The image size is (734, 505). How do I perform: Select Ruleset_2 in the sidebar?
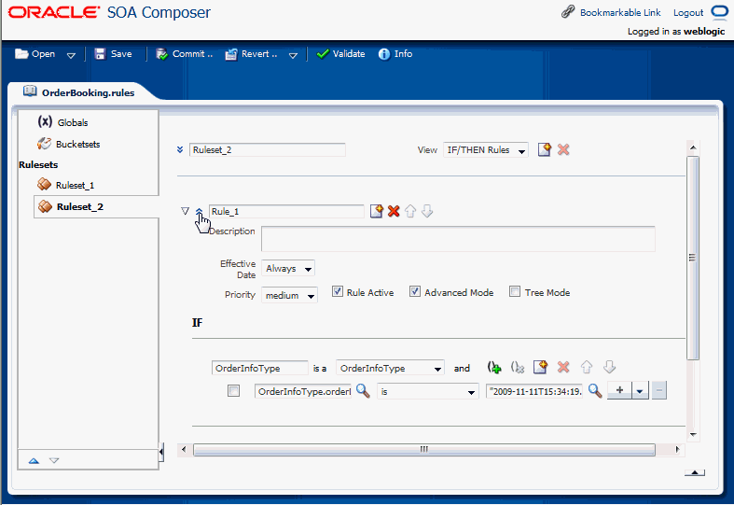pyautogui.click(x=80, y=206)
